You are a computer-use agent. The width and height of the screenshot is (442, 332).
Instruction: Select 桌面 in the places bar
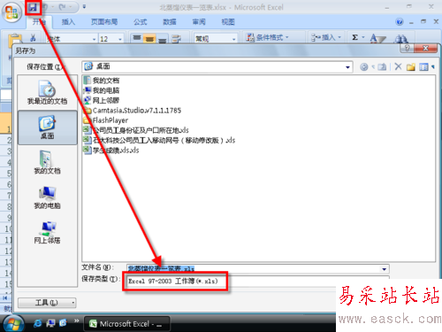(47, 127)
